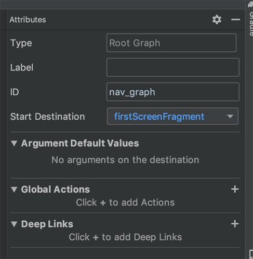Click Argument Default Values heading text
The width and height of the screenshot is (253, 259).
click(80, 143)
